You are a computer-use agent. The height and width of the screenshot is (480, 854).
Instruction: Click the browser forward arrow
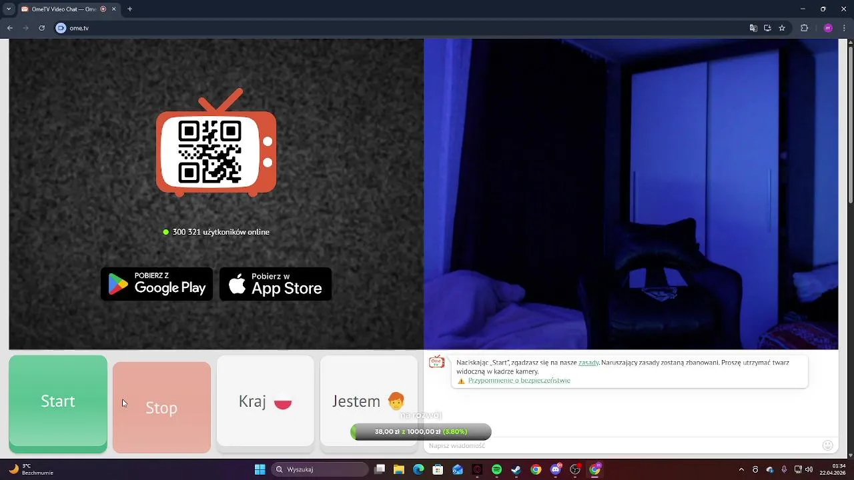[26, 28]
